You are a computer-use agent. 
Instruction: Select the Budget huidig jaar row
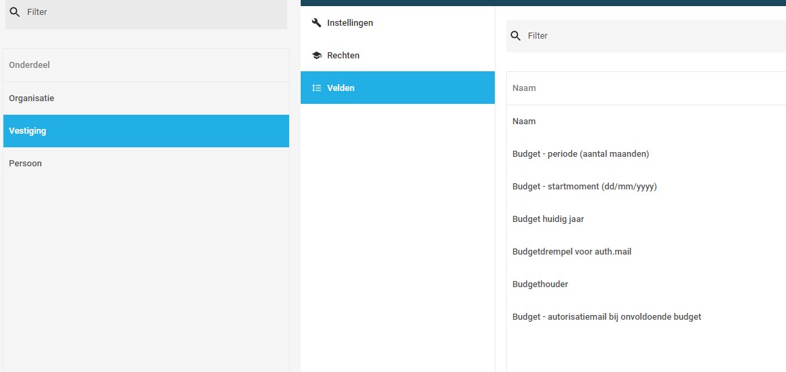646,219
